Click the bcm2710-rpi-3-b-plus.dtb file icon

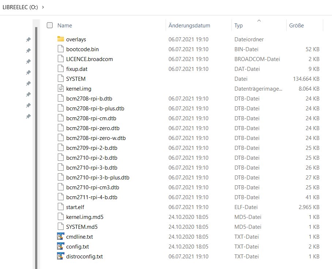pyautogui.click(x=61, y=177)
